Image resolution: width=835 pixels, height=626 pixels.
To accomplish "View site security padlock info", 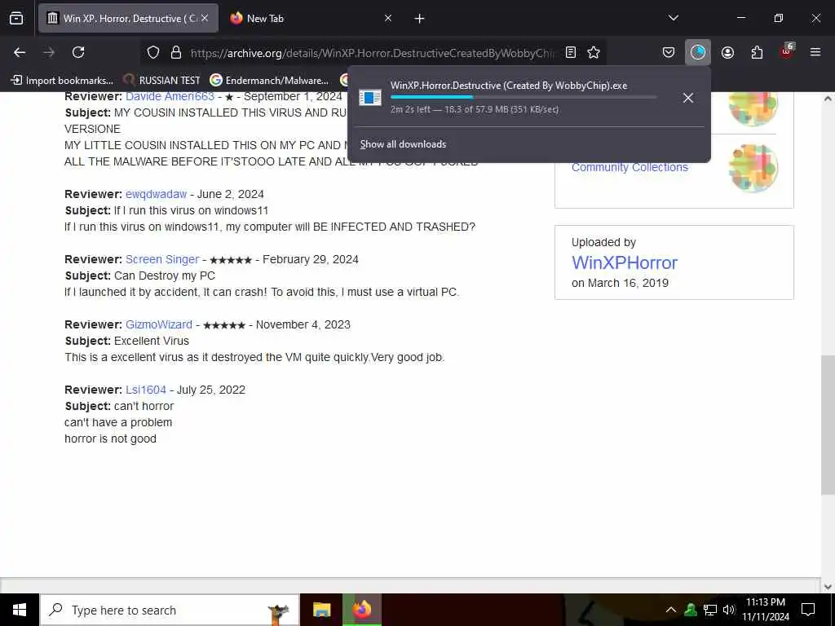I will pos(176,52).
